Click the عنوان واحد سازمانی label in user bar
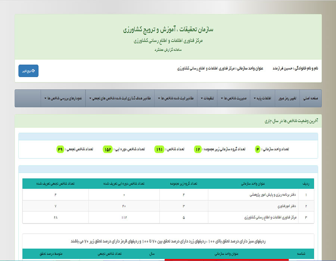The image size is (336, 261). point(220,69)
